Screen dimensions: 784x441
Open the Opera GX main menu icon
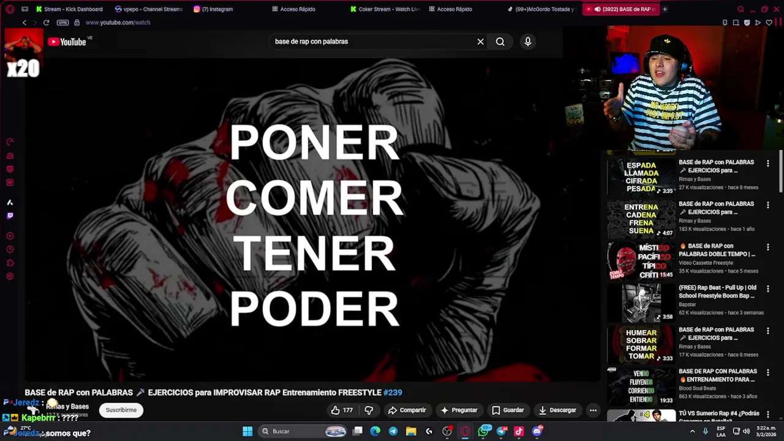pos(10,9)
